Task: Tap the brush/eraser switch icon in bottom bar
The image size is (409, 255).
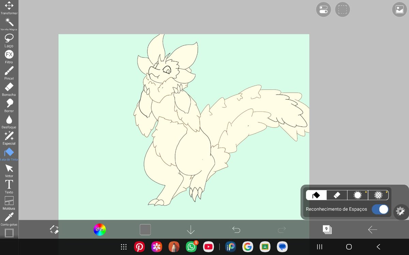Action: click(x=54, y=230)
